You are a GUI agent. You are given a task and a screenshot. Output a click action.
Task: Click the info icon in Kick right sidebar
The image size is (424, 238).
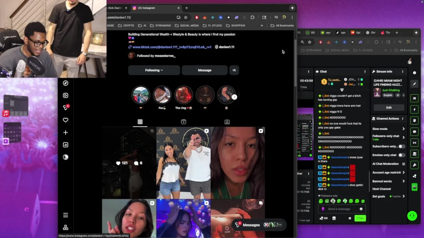(414, 73)
